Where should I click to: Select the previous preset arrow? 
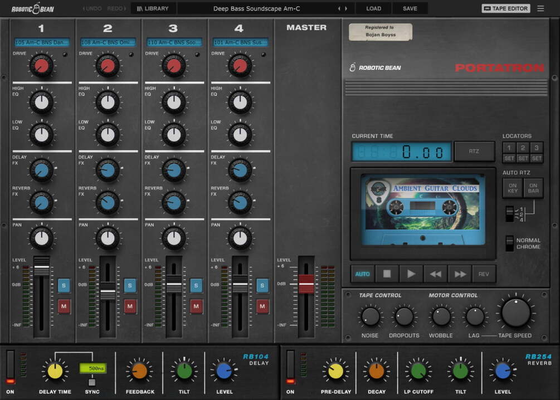point(339,8)
